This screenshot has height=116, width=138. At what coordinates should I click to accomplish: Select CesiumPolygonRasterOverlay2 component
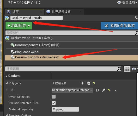71,58
